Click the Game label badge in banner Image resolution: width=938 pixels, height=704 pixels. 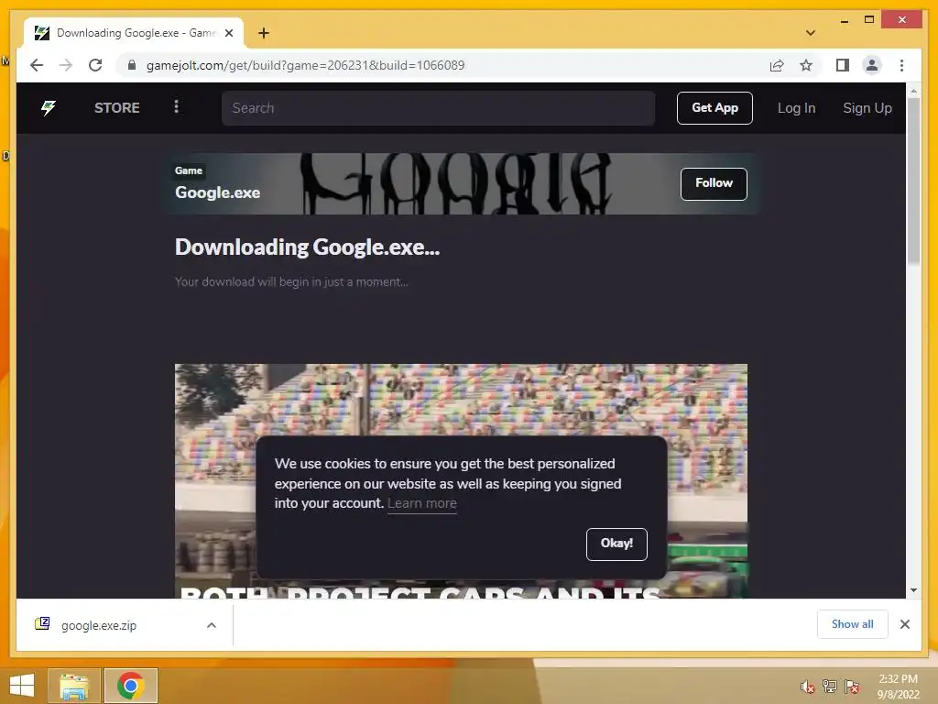tap(189, 170)
